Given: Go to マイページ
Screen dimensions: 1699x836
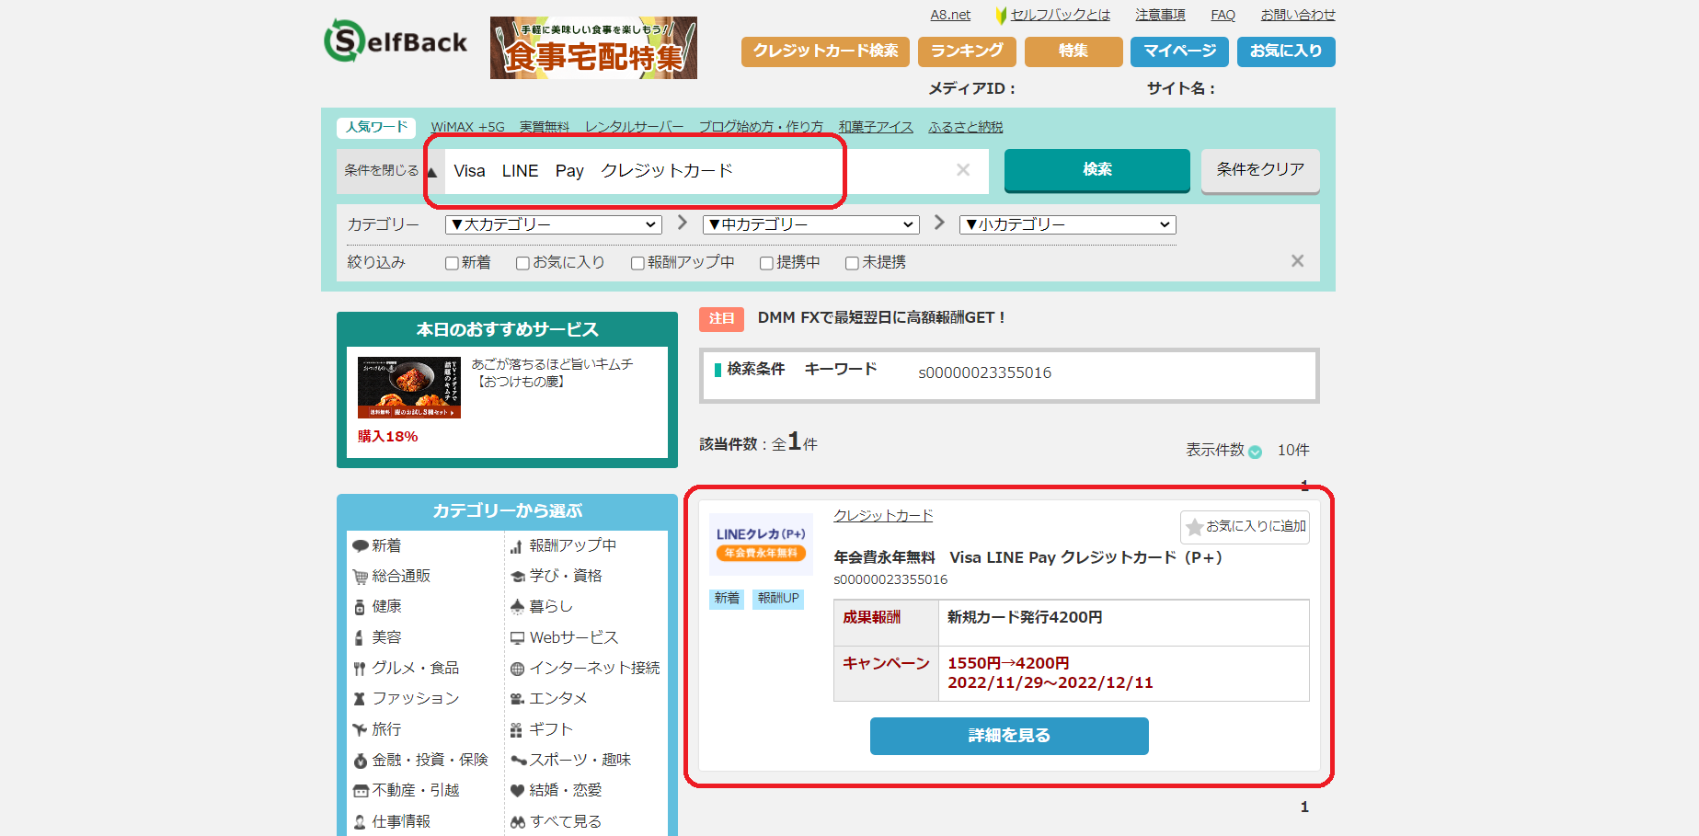Looking at the screenshot, I should [x=1179, y=52].
